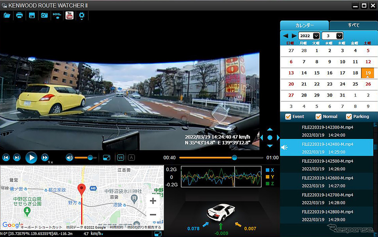Open the キーボード ショートカット map link
Viewport: 378px width, 237px height.
(x=41, y=227)
